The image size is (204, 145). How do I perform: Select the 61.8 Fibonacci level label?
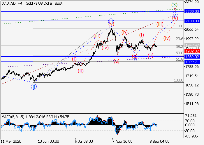coord(180,59)
